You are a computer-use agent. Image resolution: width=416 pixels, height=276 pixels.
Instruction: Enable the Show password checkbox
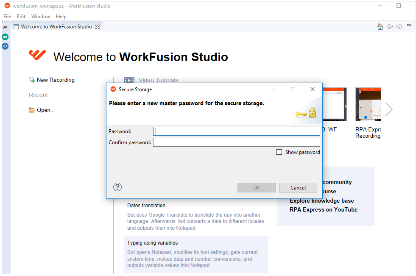point(279,152)
